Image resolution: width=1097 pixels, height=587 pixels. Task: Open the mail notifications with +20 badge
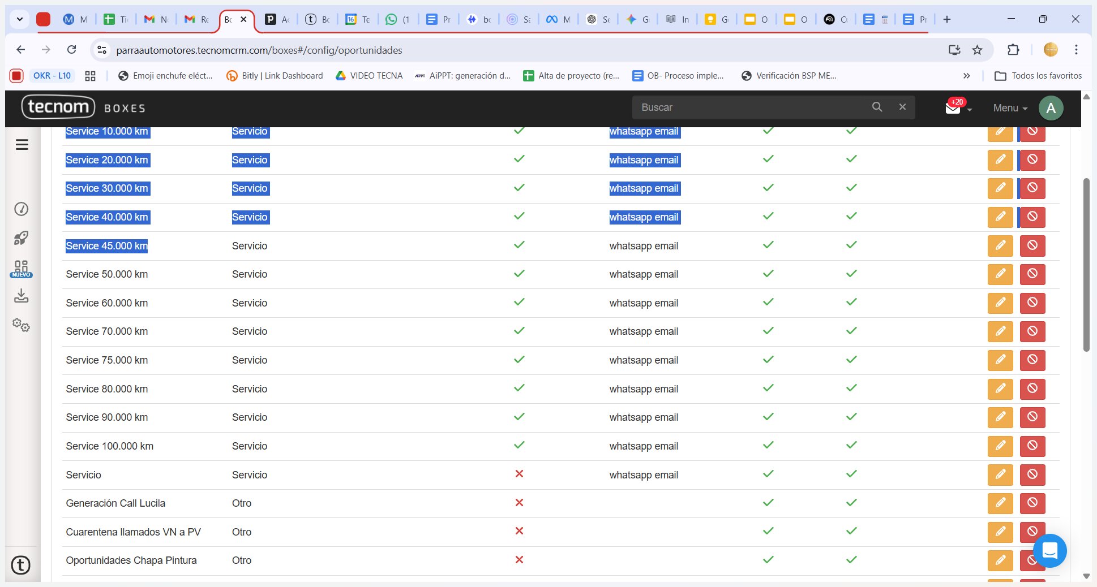953,107
